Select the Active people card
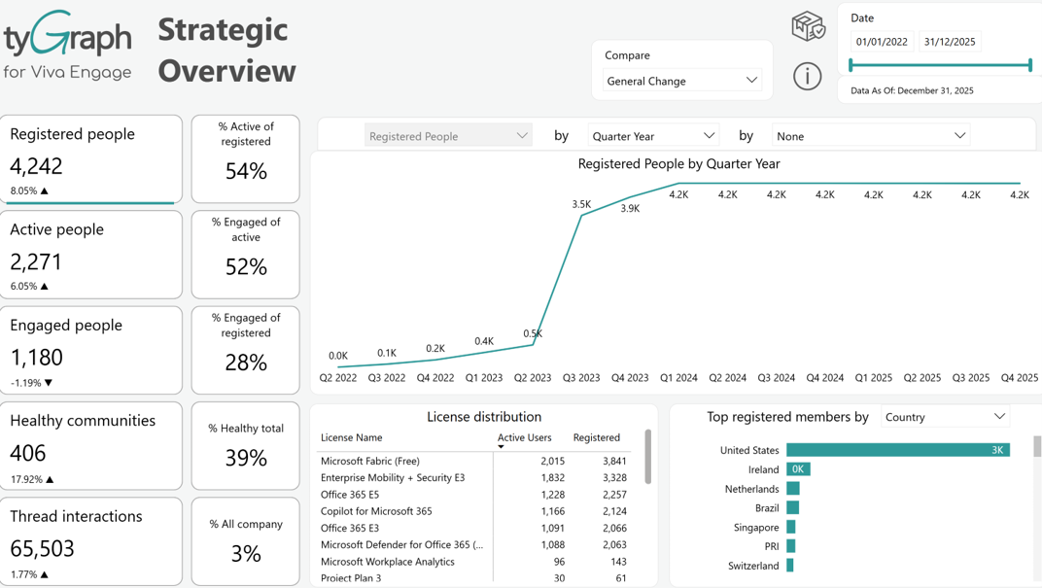Viewport: 1042px width, 588px height. pos(91,255)
